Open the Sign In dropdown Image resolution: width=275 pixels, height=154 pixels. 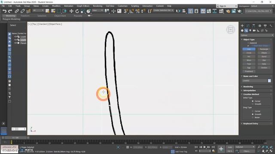click(x=227, y=6)
